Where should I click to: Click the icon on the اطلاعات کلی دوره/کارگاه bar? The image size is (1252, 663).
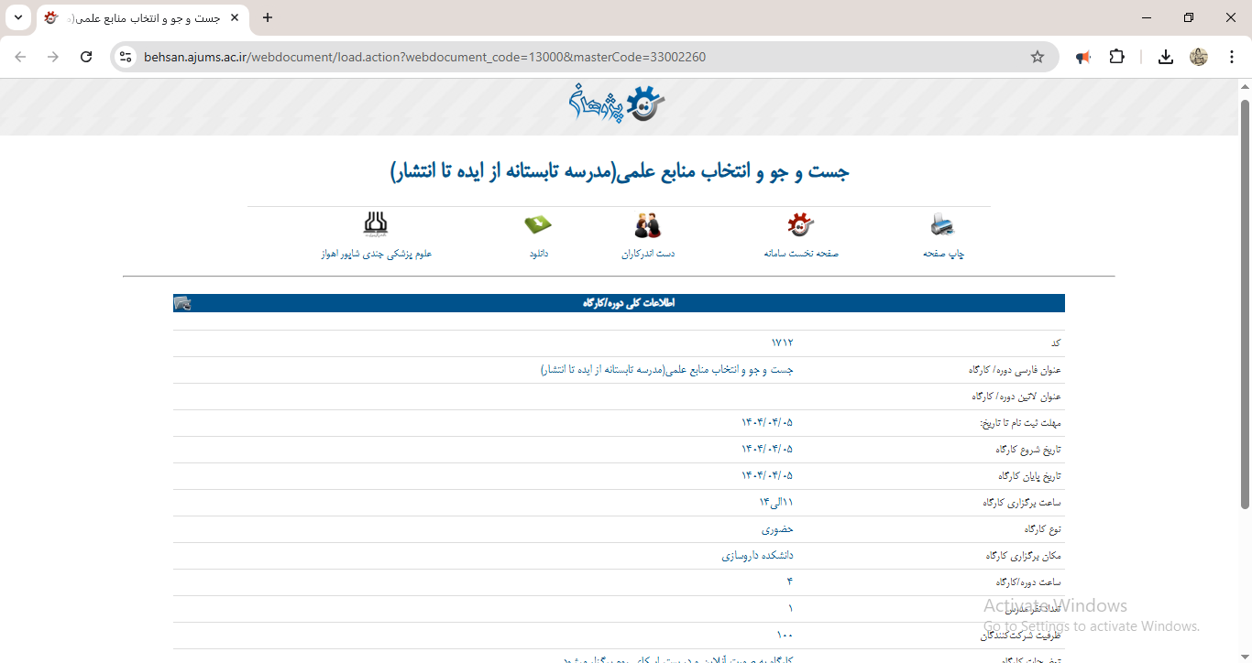click(x=182, y=303)
